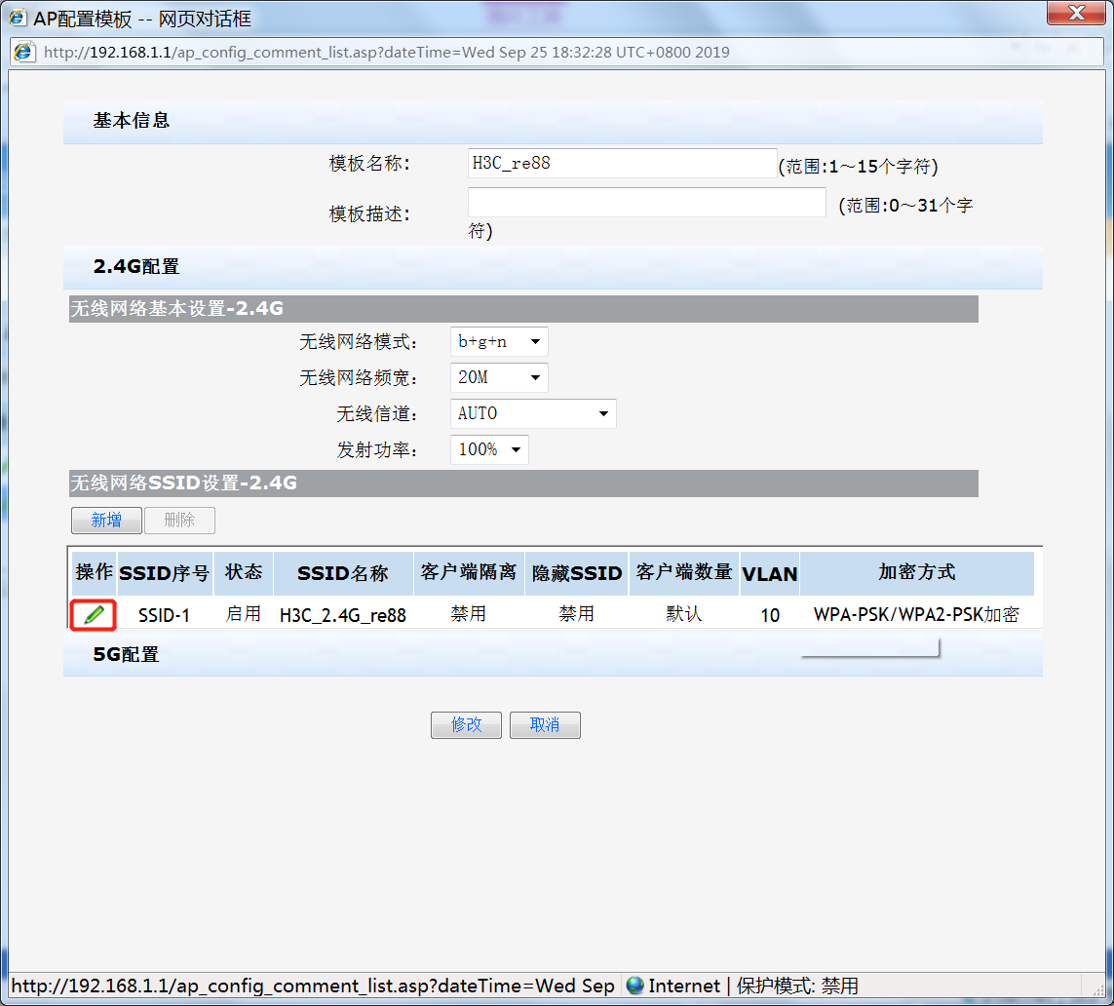Click the 默认 client count cell
Viewport: 1114px width, 1006px height.
point(684,614)
